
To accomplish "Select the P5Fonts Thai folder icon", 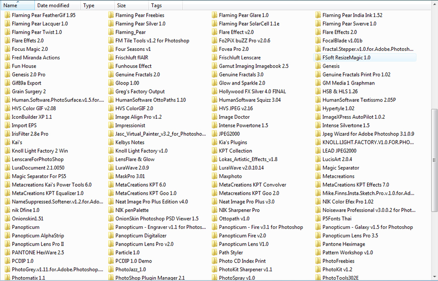I will pos(318,219).
